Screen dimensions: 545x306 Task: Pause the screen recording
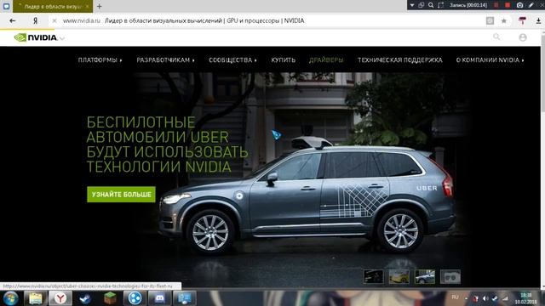point(496,5)
